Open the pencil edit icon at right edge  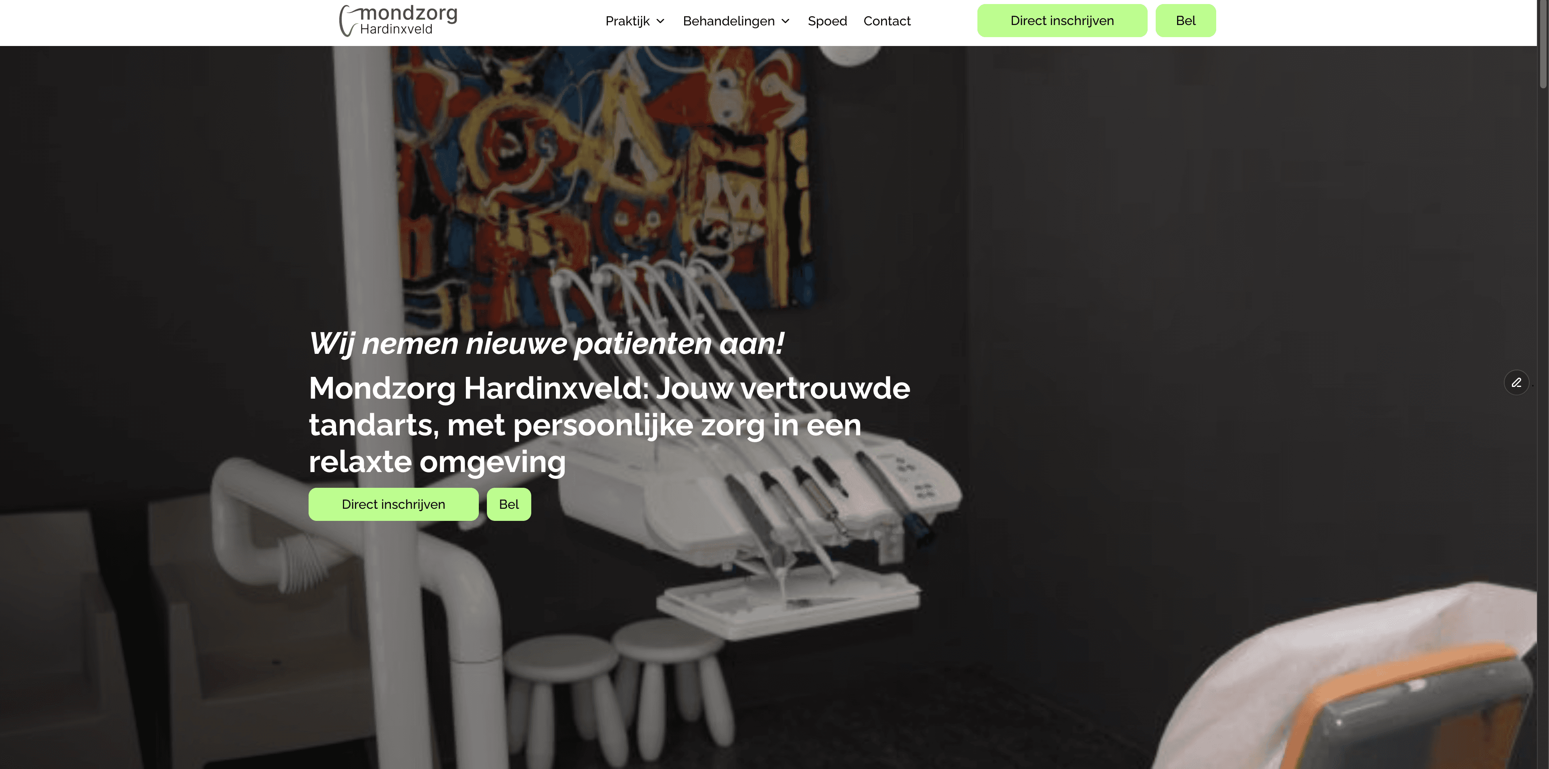click(1516, 382)
